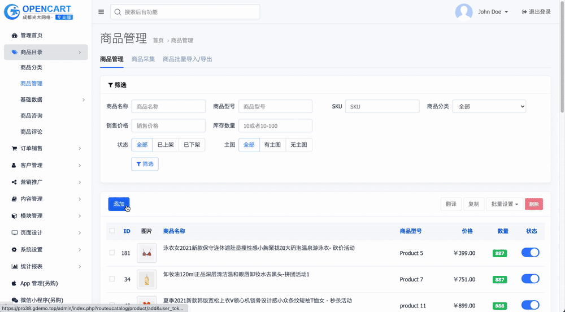Expand the 批量设置 dropdown button
The width and height of the screenshot is (565, 312).
coord(505,204)
